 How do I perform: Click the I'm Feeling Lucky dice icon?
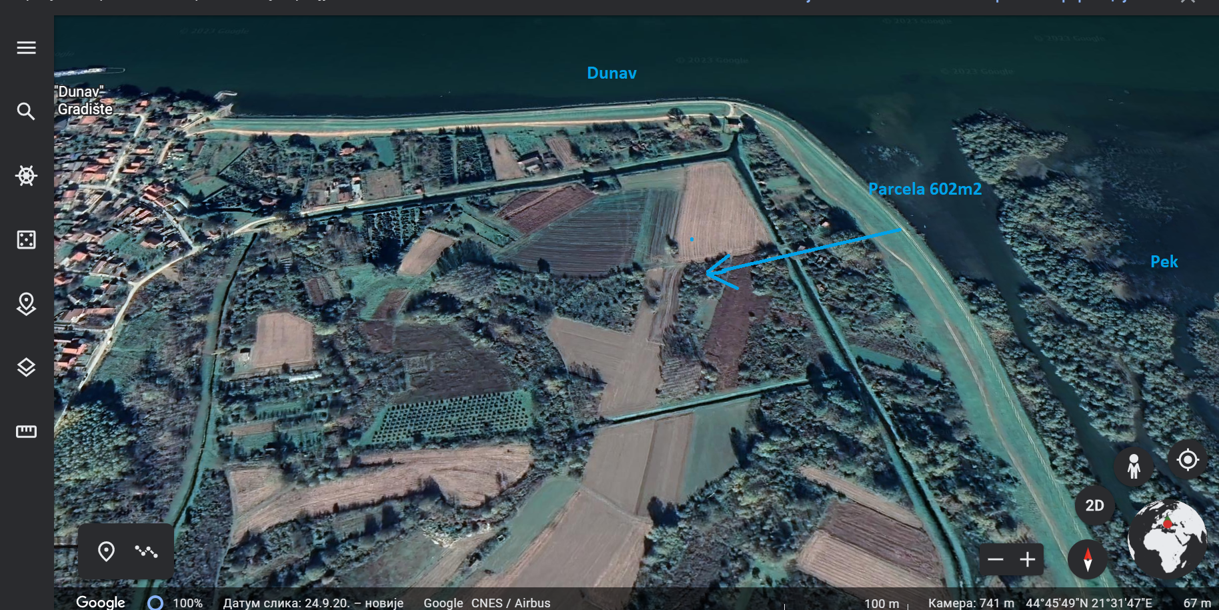pos(26,240)
